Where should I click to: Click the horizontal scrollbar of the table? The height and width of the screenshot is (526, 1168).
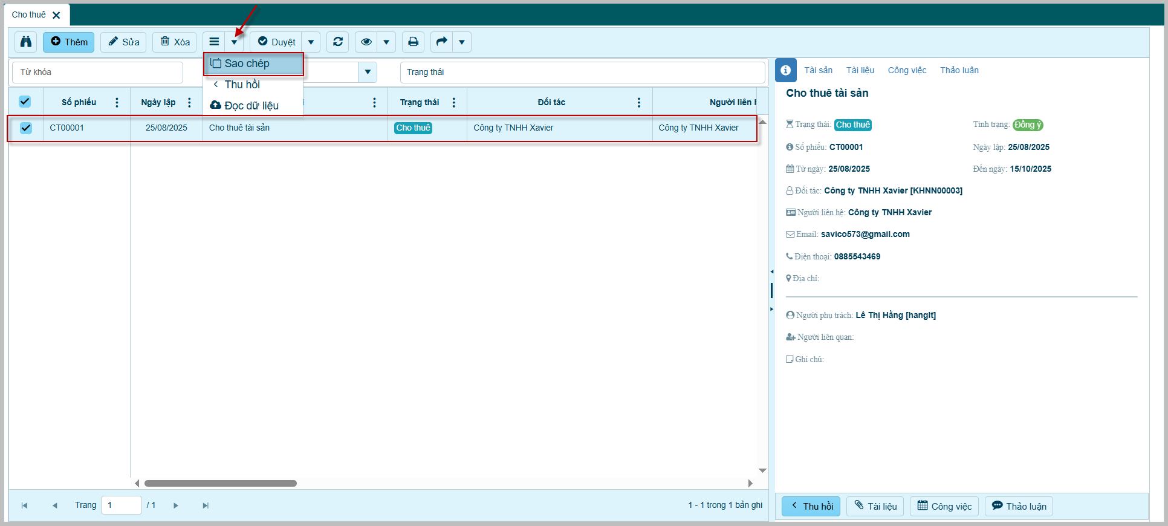(x=221, y=483)
